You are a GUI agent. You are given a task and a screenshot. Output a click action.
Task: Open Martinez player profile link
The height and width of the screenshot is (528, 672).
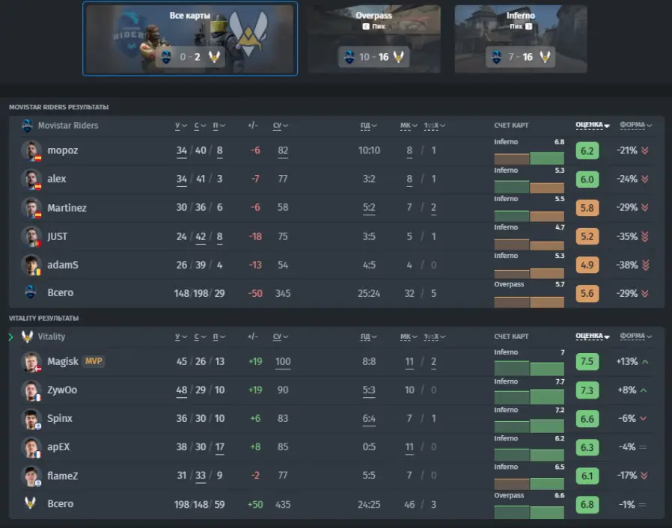pos(67,208)
